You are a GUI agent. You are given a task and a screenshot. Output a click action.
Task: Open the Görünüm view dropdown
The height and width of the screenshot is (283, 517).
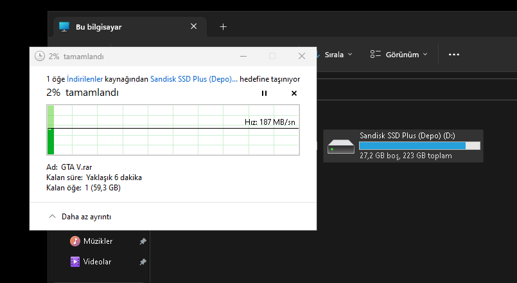pos(398,55)
